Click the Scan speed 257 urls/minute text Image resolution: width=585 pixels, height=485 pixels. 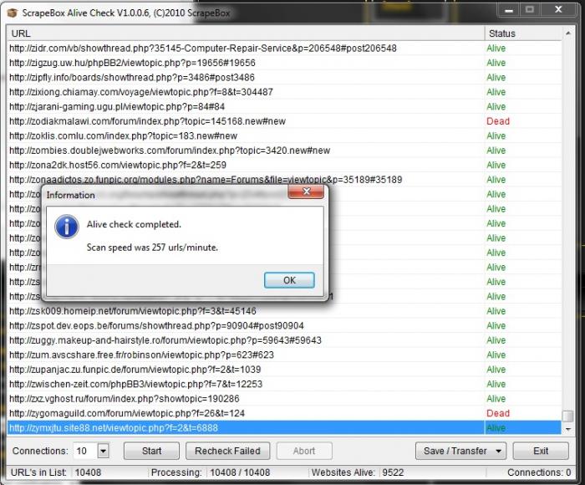[x=152, y=248]
